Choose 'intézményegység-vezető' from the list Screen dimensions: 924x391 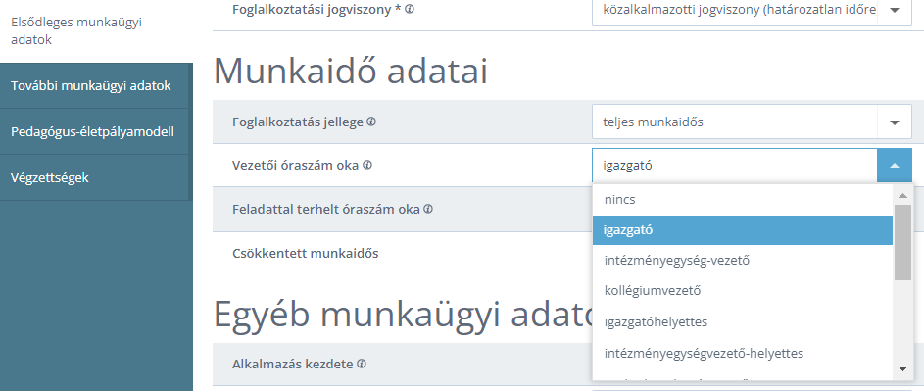743,260
